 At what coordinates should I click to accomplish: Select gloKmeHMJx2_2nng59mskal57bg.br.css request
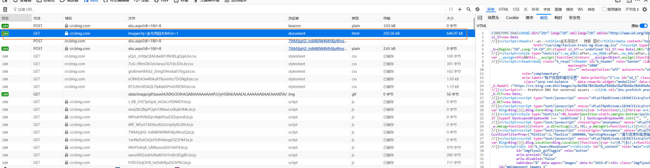[x=237, y=71]
